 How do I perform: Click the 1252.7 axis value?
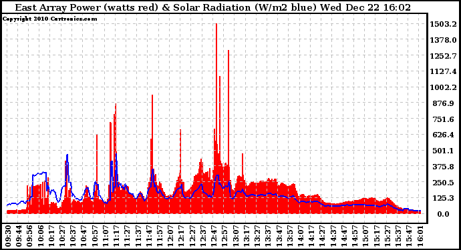pos(443,56)
